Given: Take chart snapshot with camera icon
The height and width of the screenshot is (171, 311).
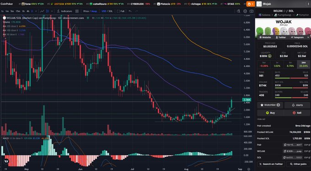Looking at the screenshot, I should [x=252, y=11].
